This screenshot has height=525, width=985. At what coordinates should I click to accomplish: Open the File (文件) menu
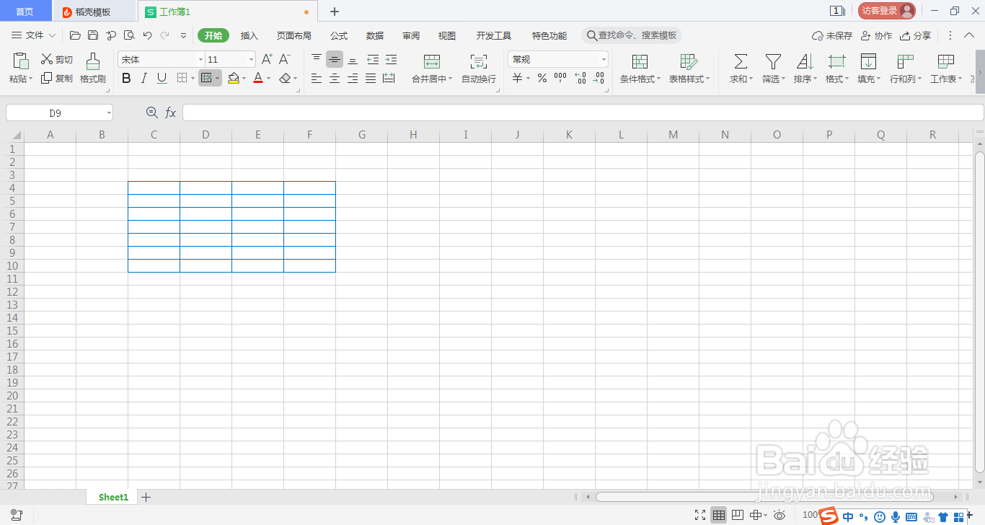point(33,35)
